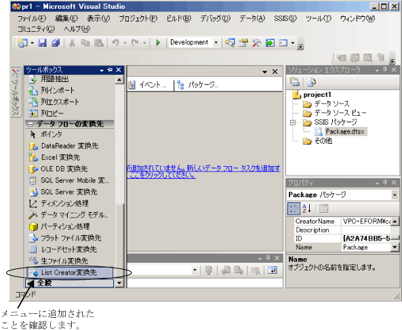Select OLE DB 変換先 toolbox item
402x330 pixels.
(x=70, y=169)
